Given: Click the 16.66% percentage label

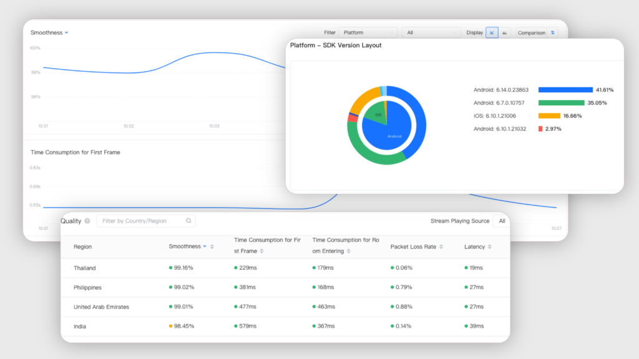Looking at the screenshot, I should (573, 115).
